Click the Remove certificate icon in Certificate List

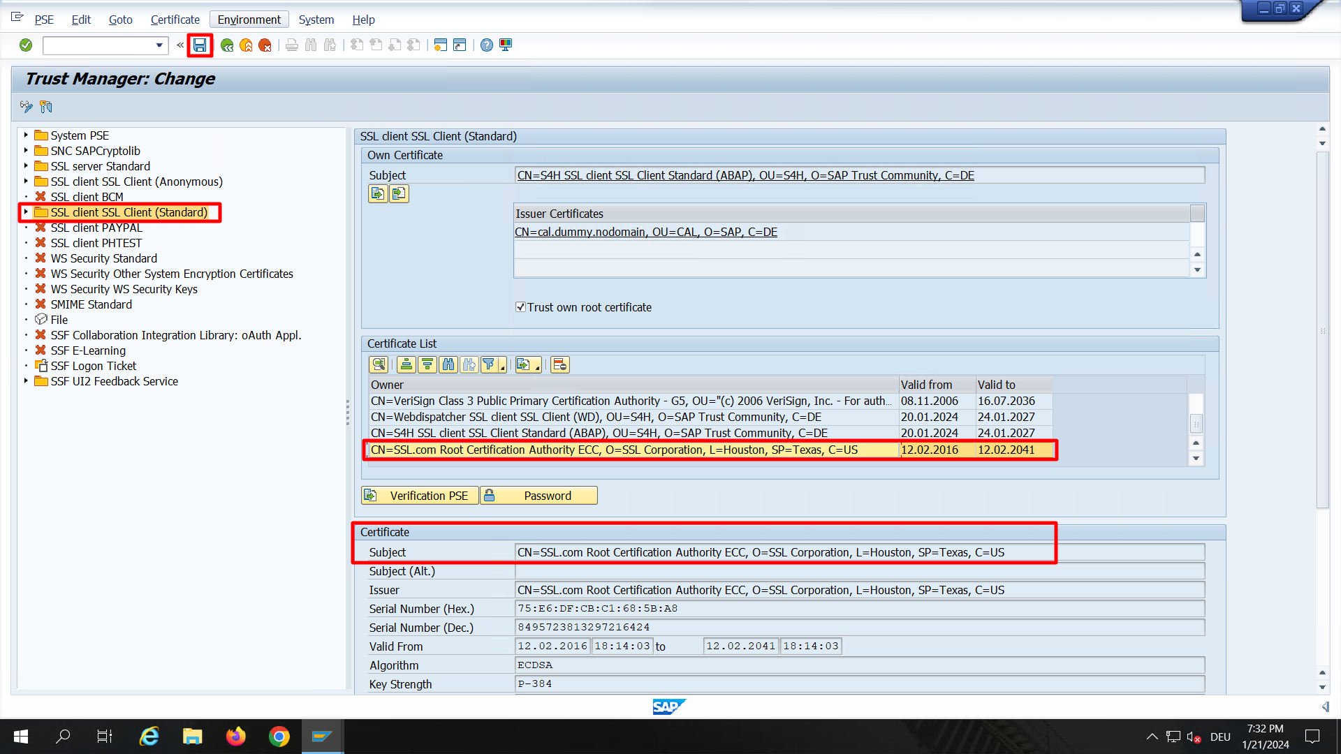pyautogui.click(x=560, y=364)
